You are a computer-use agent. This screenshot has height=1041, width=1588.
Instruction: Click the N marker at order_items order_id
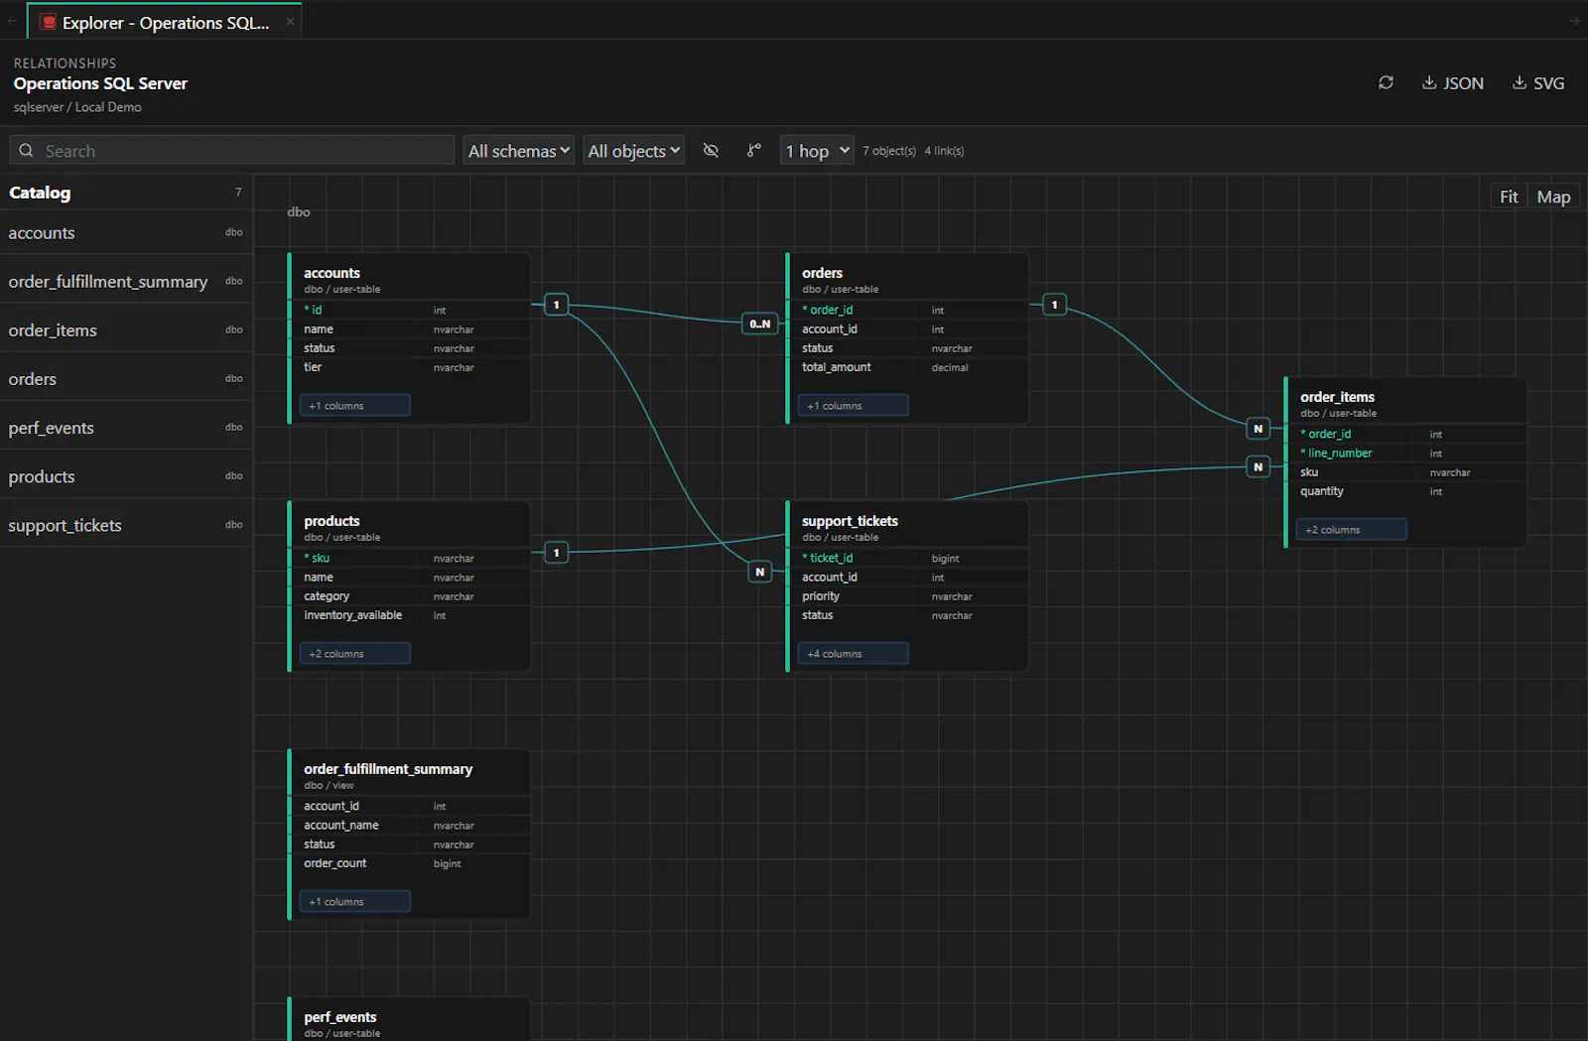coord(1258,429)
